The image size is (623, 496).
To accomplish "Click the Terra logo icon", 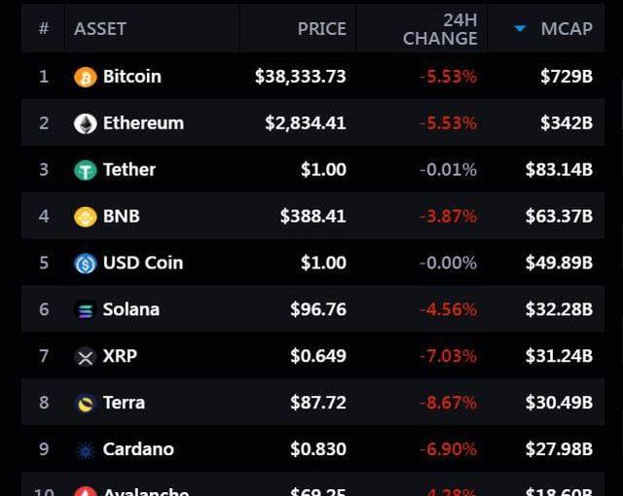I will (86, 404).
